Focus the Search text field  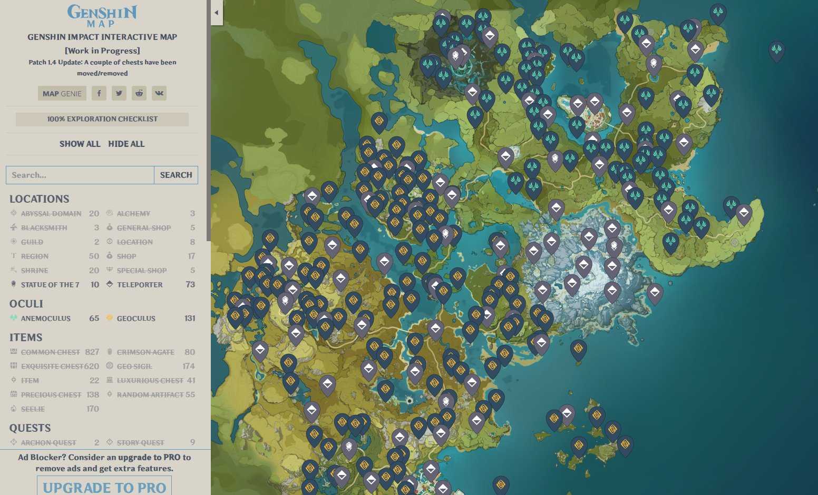[80, 175]
